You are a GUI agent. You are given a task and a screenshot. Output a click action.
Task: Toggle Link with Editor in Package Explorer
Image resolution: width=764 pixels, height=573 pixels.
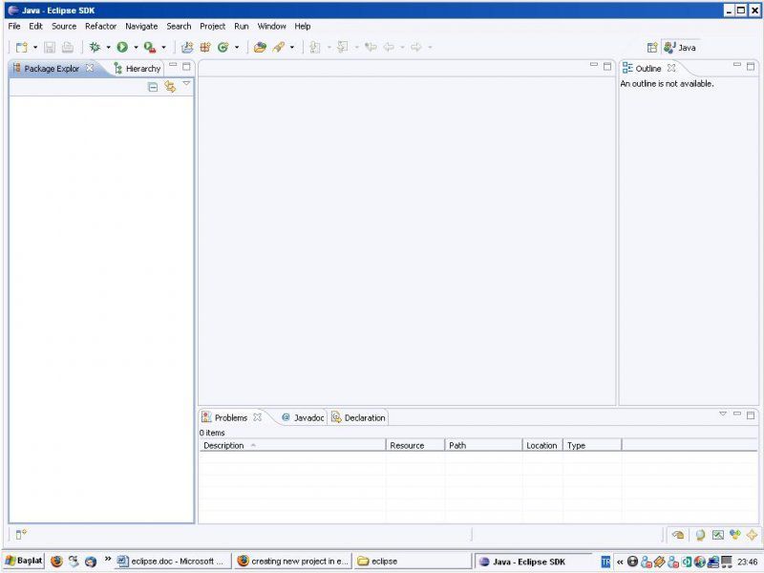pyautogui.click(x=170, y=86)
